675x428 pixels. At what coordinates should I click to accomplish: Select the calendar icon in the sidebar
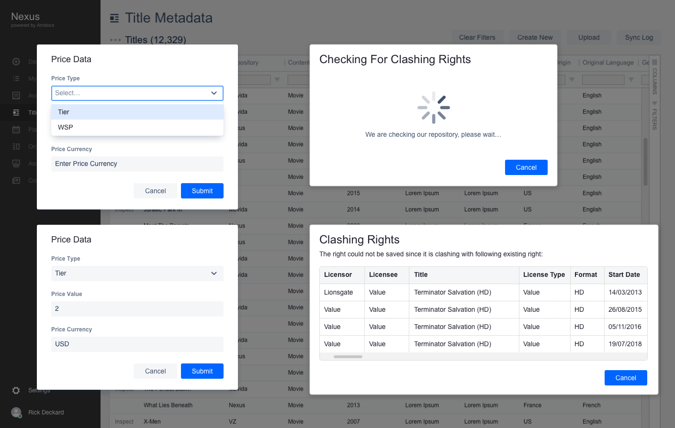click(16, 130)
